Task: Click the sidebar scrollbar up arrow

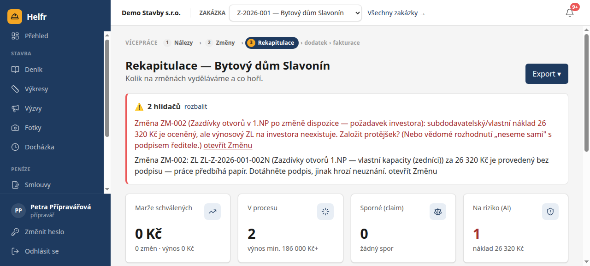Action: [107, 35]
